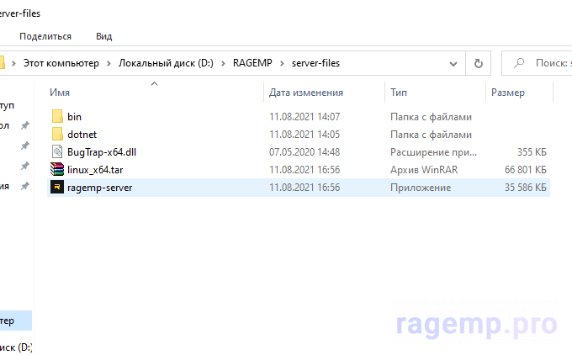The image size is (572, 355).
Task: Click date 11.08.2021 14:05 of dotnet
Action: coord(305,135)
